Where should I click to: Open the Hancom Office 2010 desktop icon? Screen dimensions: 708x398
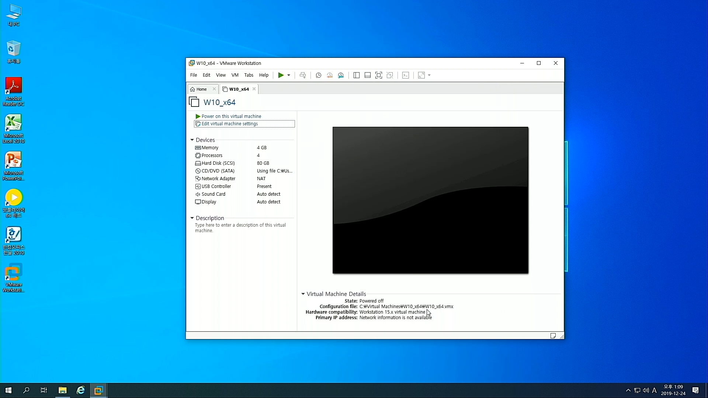pos(14,241)
